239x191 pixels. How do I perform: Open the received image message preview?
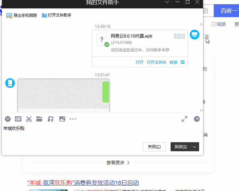tap(64, 95)
